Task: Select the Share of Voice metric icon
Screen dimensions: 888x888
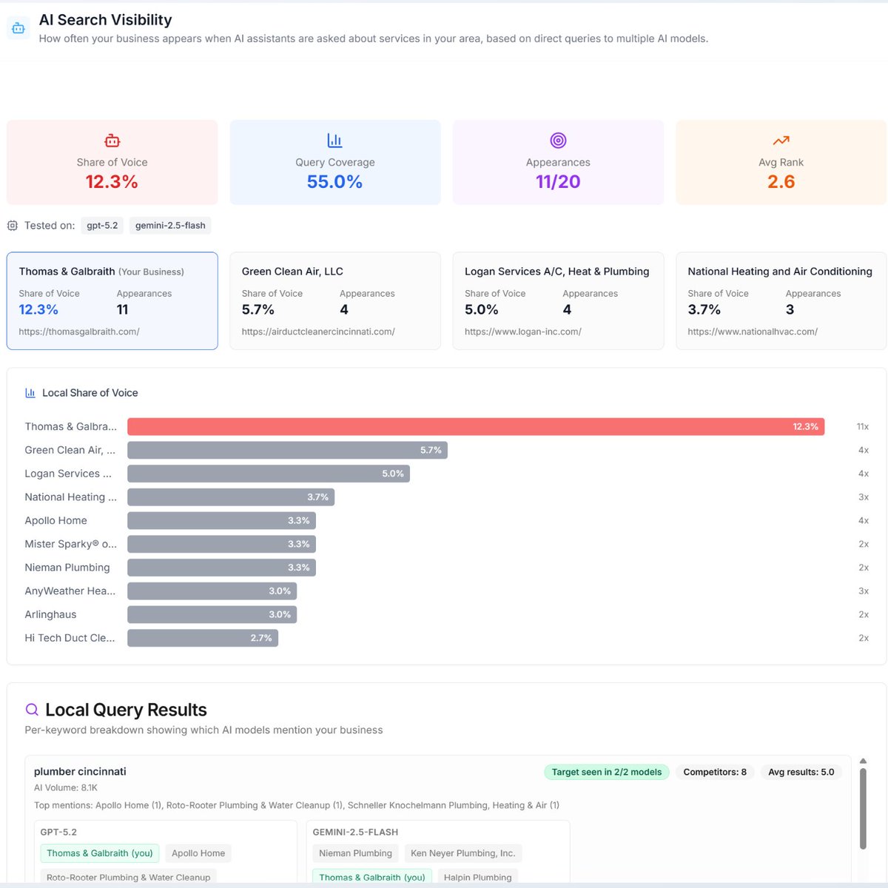Action: 112,140
